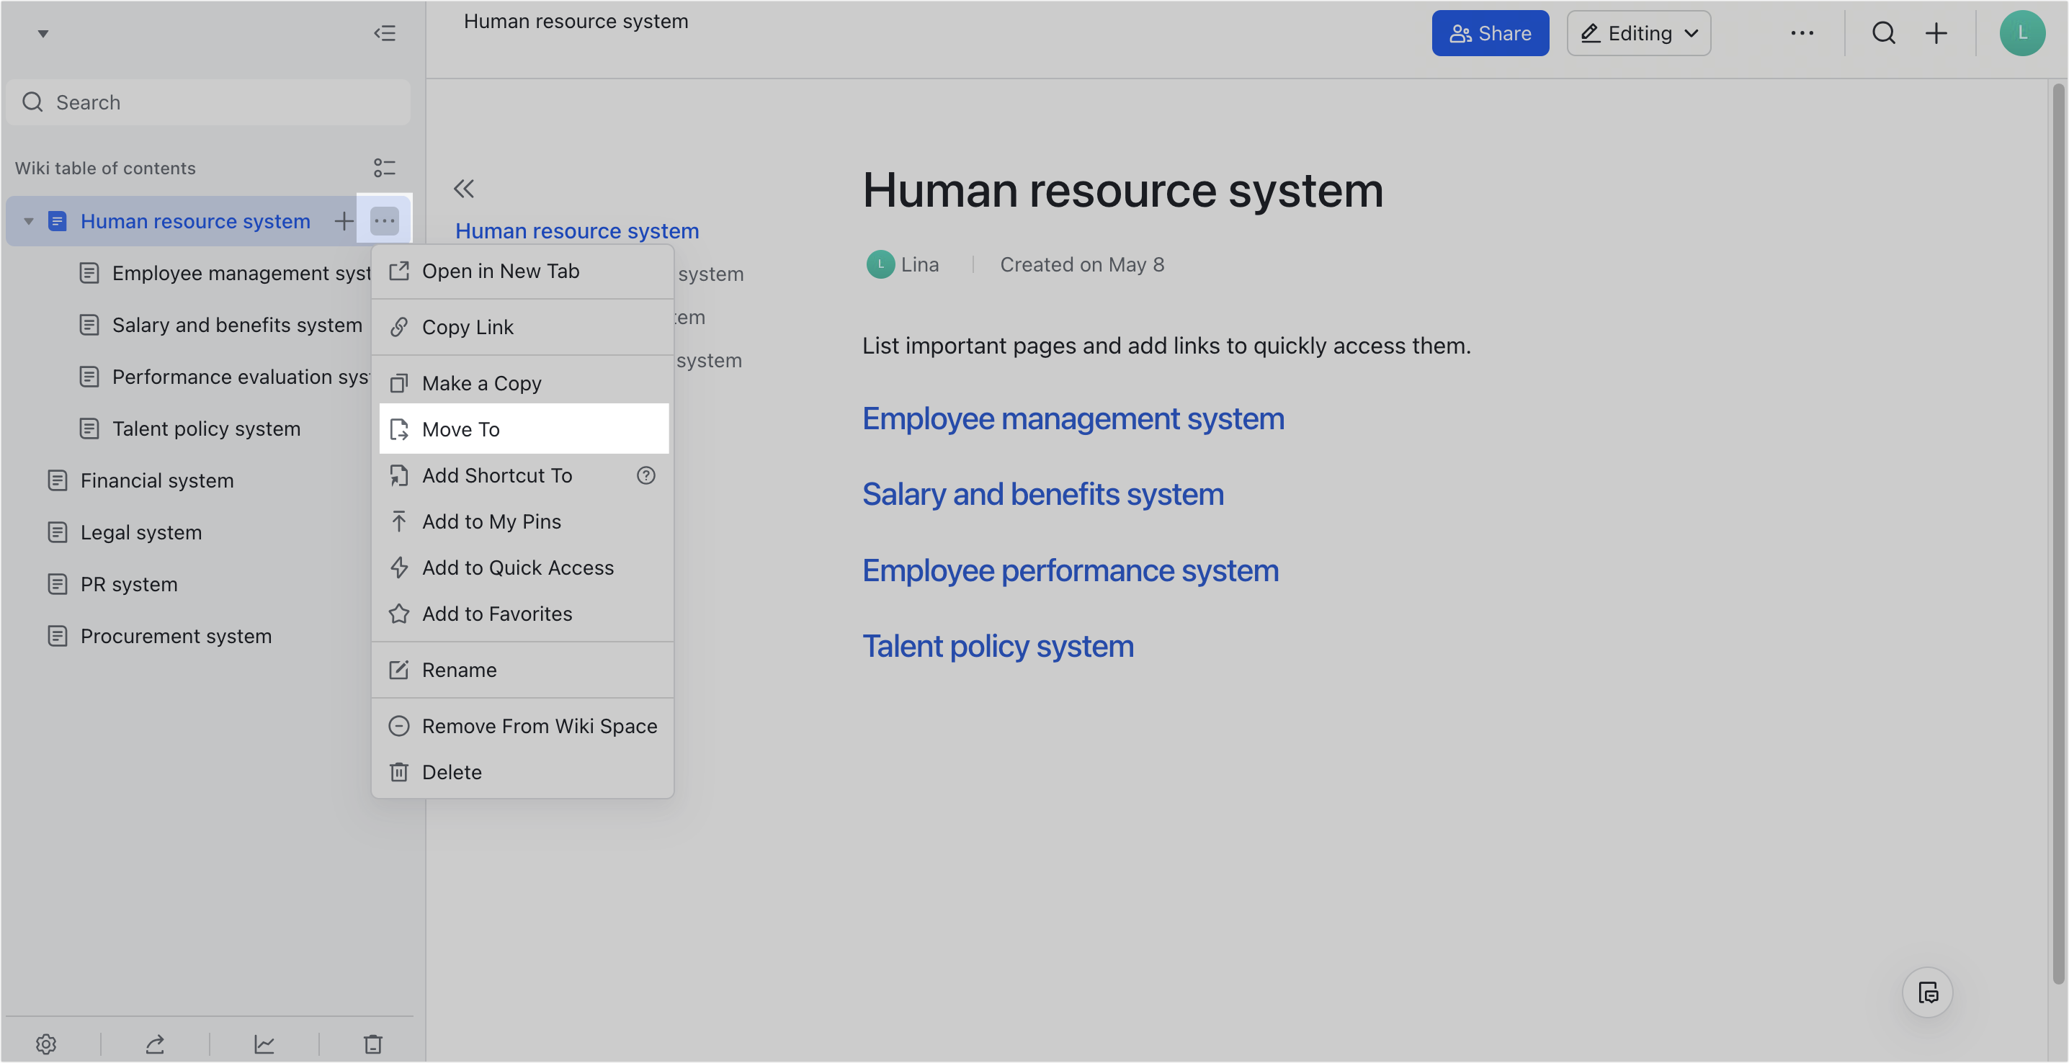Click the vertical scrollbar of the document
This screenshot has height=1063, width=2069.
(x=2057, y=533)
